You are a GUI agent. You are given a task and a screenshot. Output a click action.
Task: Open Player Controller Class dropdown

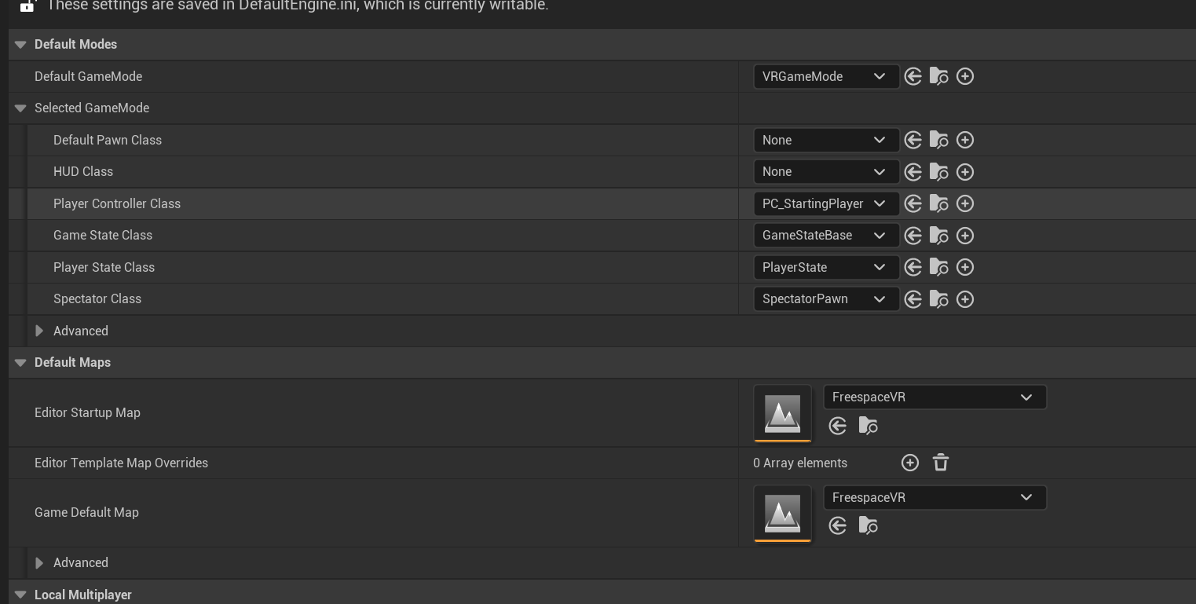tap(825, 203)
